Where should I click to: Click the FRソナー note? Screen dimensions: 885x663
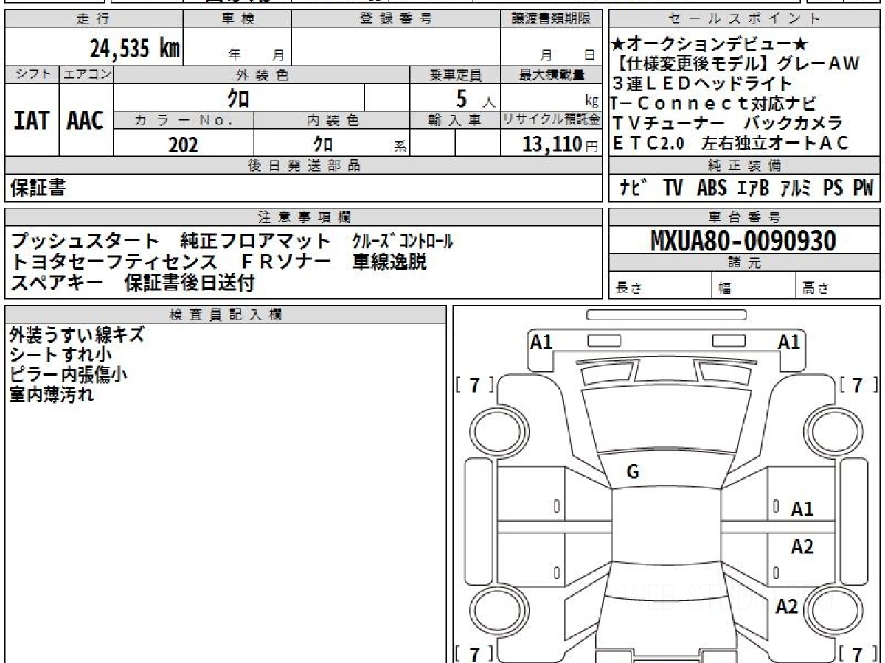pos(285,262)
